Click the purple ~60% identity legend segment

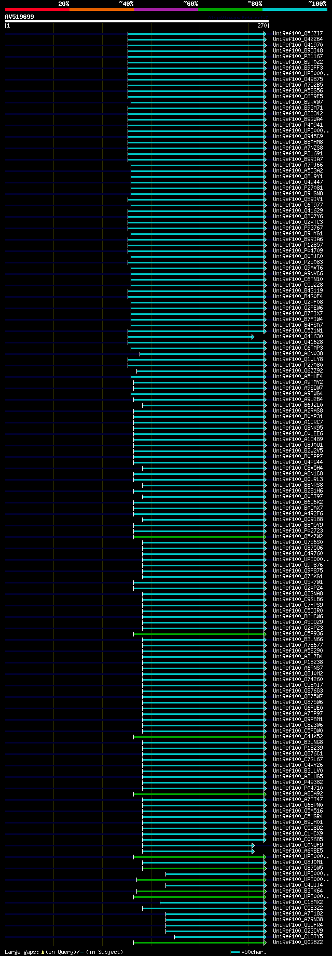tap(166, 9)
